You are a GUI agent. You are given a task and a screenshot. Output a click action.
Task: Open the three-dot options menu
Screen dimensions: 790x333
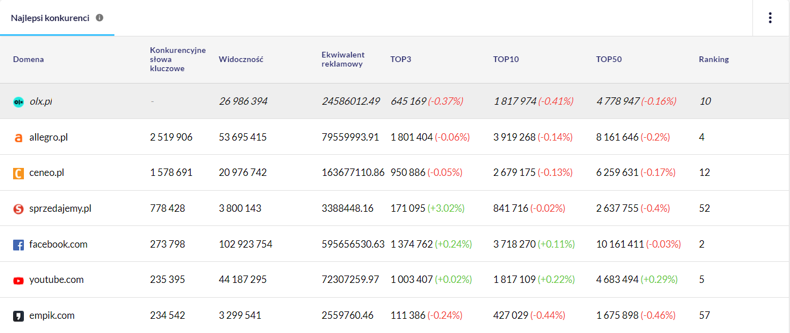(x=770, y=18)
